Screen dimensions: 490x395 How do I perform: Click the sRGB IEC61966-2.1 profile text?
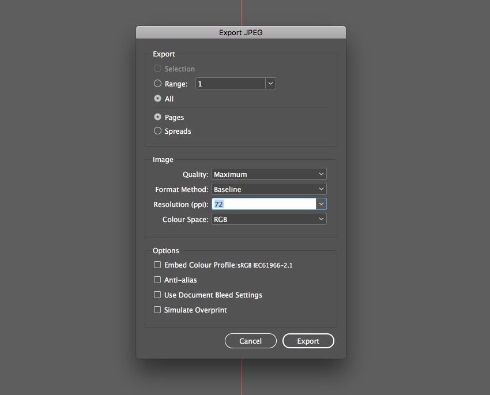[265, 265]
